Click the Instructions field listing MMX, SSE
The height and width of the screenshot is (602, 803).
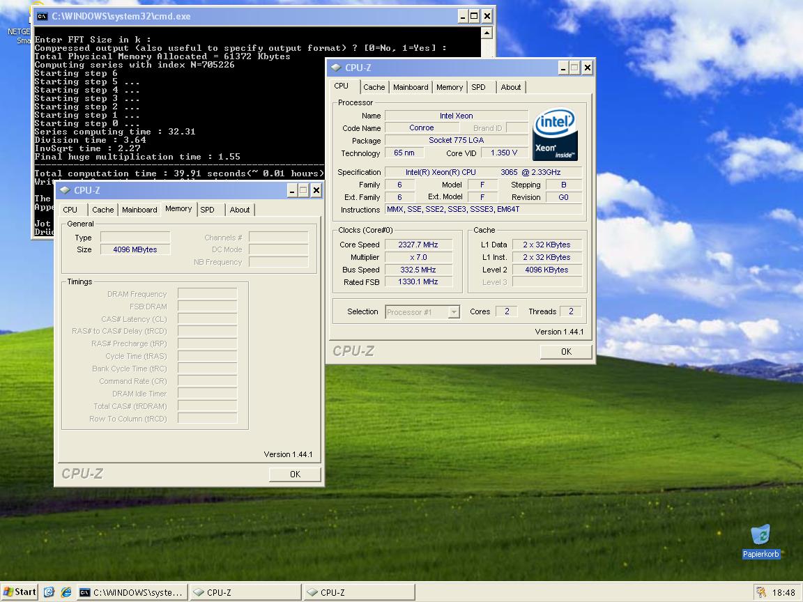click(x=484, y=209)
